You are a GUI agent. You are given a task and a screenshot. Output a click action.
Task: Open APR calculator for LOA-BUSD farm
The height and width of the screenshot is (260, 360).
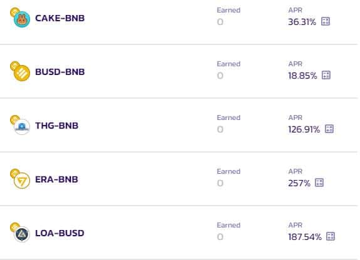pyautogui.click(x=331, y=236)
